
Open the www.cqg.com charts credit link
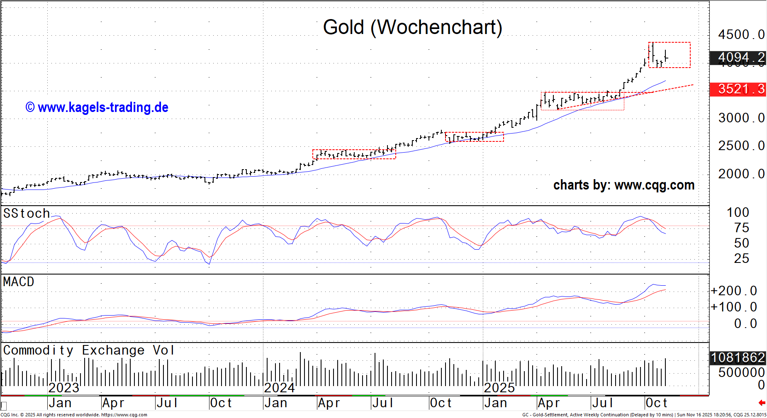coord(623,185)
